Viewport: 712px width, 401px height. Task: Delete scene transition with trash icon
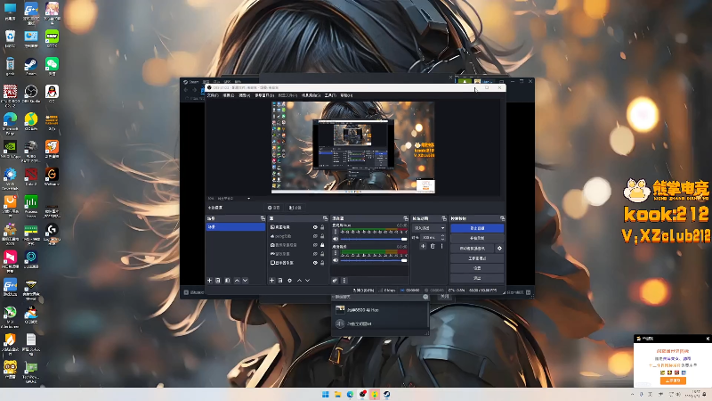[433, 246]
